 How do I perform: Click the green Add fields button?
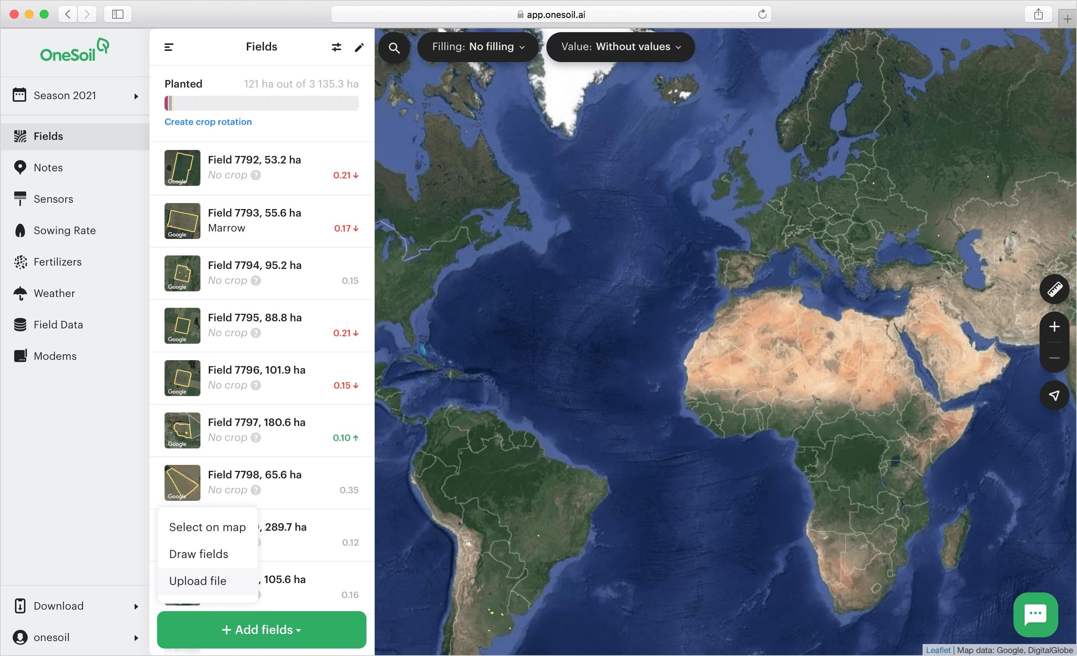[261, 629]
